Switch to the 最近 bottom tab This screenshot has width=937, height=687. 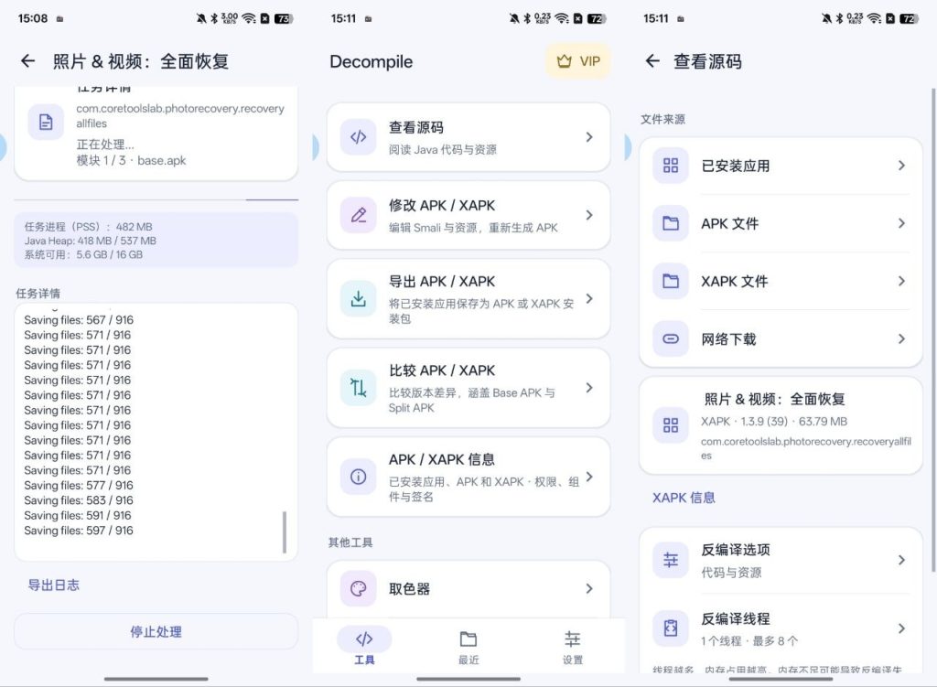468,647
